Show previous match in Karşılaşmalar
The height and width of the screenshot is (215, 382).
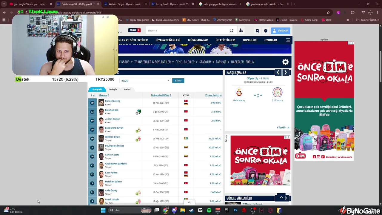278,73
